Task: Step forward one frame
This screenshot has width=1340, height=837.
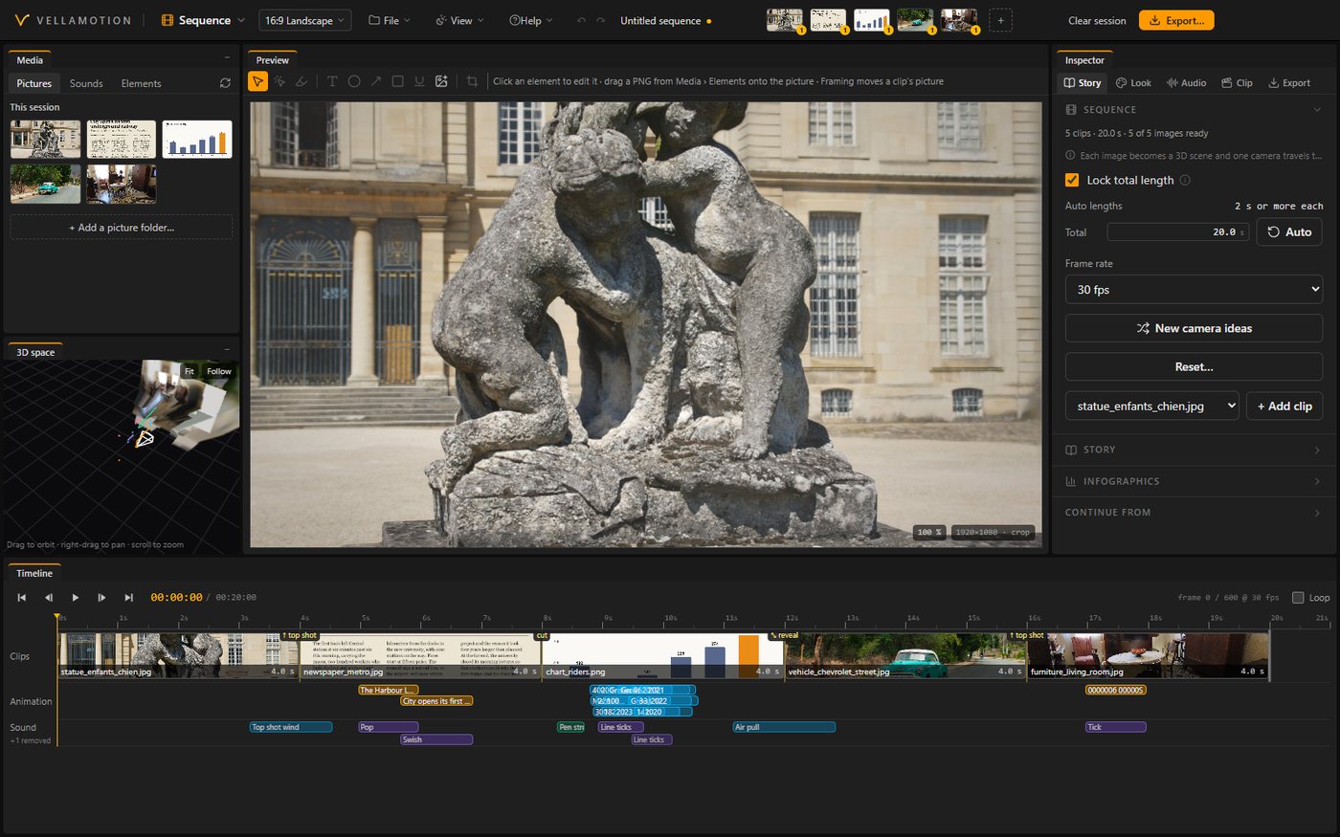Action: pos(101,598)
